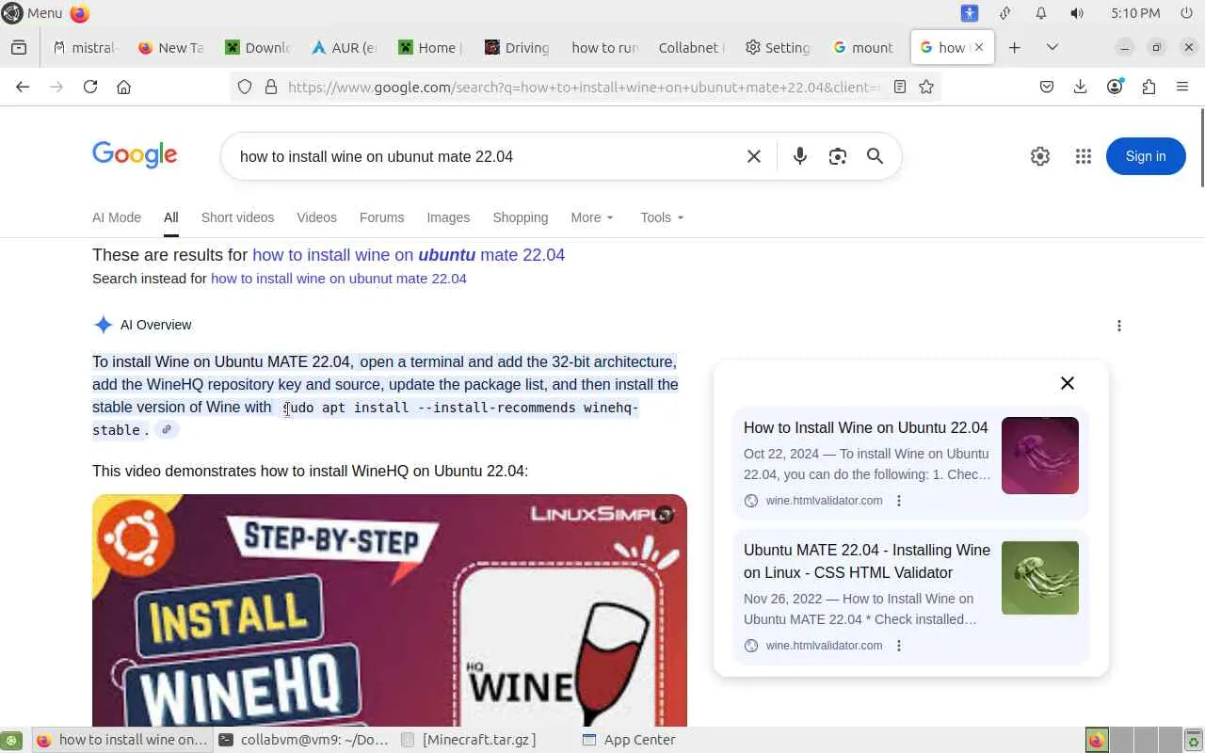Viewport: 1205px width, 753px height.
Task: Select the Videos results tab
Action: coord(316,217)
